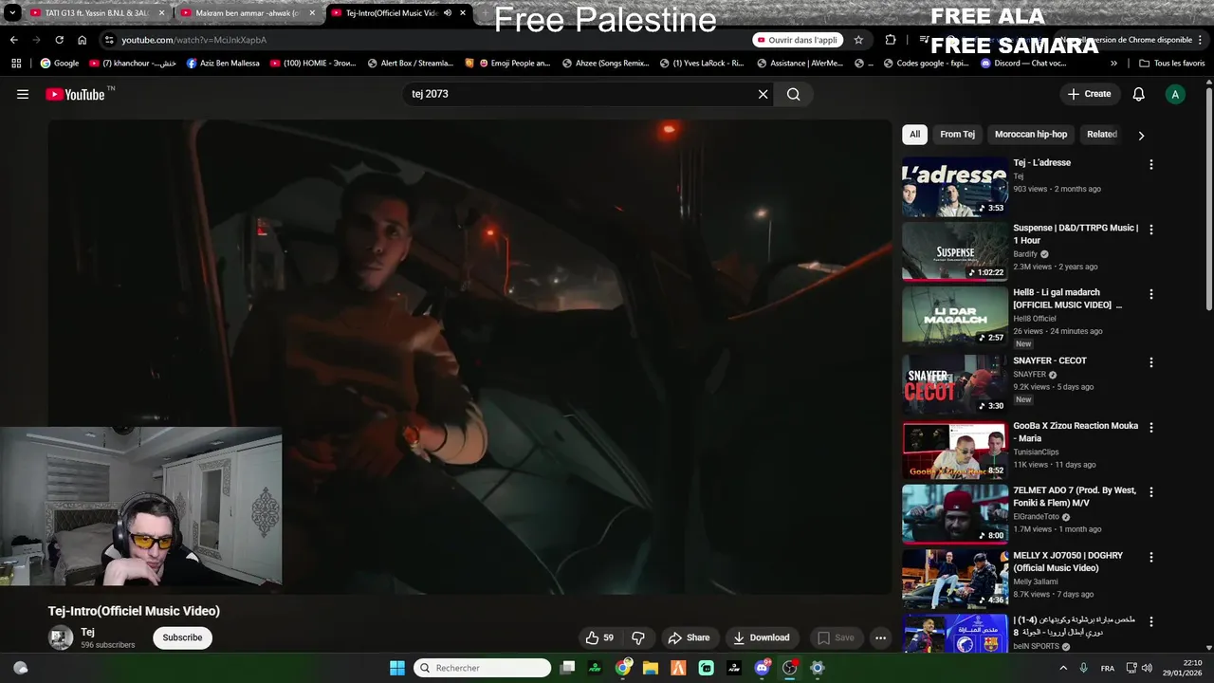Screen dimensions: 1214x683
Task: Open the SNAYFER - CECOT thumbnail
Action: 955,384
